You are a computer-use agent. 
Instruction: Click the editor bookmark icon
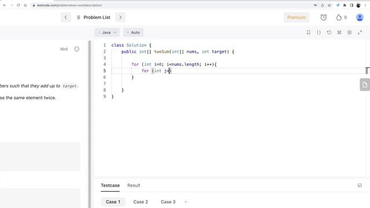pyautogui.click(x=308, y=32)
